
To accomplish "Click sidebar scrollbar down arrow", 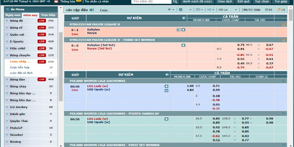I will pyautogui.click(x=61, y=146).
